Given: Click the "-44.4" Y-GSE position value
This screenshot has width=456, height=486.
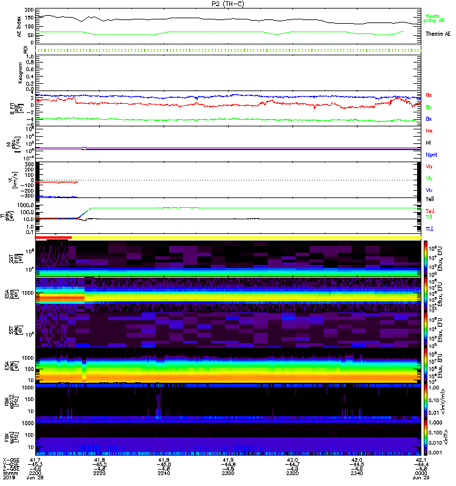Looking at the screenshot, I should pyautogui.click(x=421, y=465).
